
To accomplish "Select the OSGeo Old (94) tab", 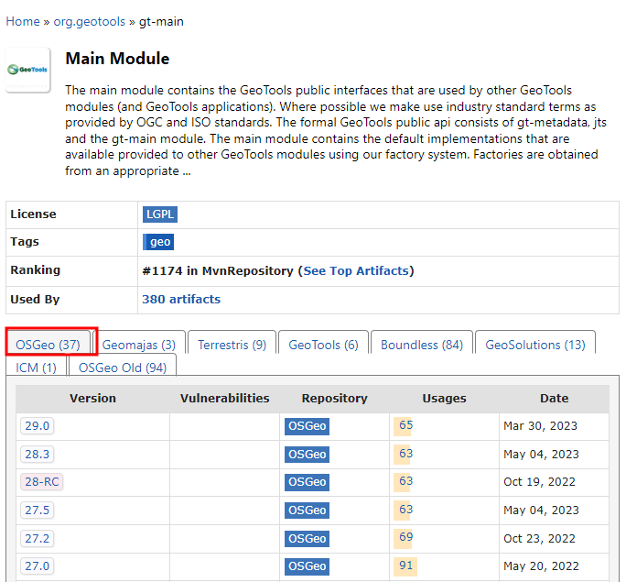I will [x=123, y=367].
